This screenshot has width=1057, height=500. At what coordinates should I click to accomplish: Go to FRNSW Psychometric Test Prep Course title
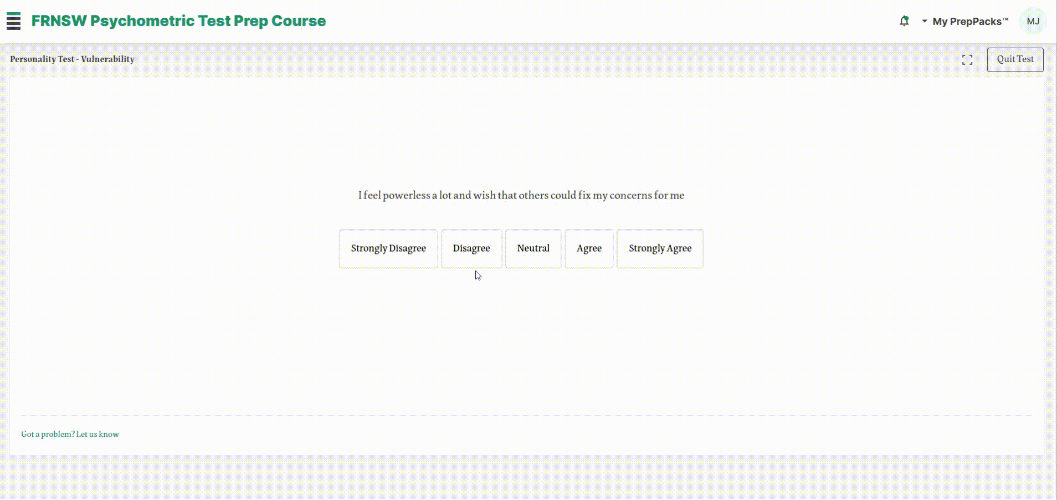pos(178,21)
